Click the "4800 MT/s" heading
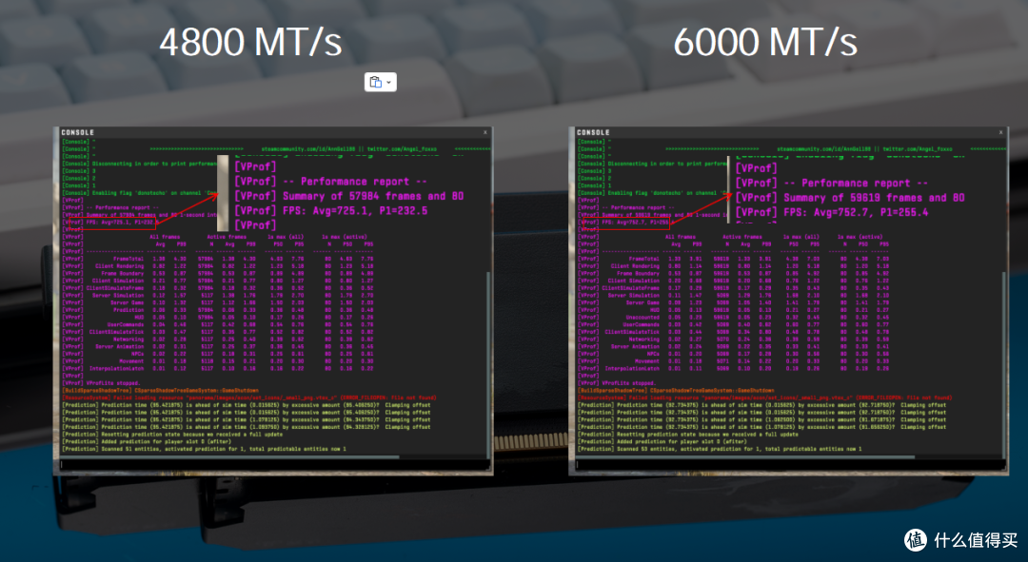 (x=250, y=43)
